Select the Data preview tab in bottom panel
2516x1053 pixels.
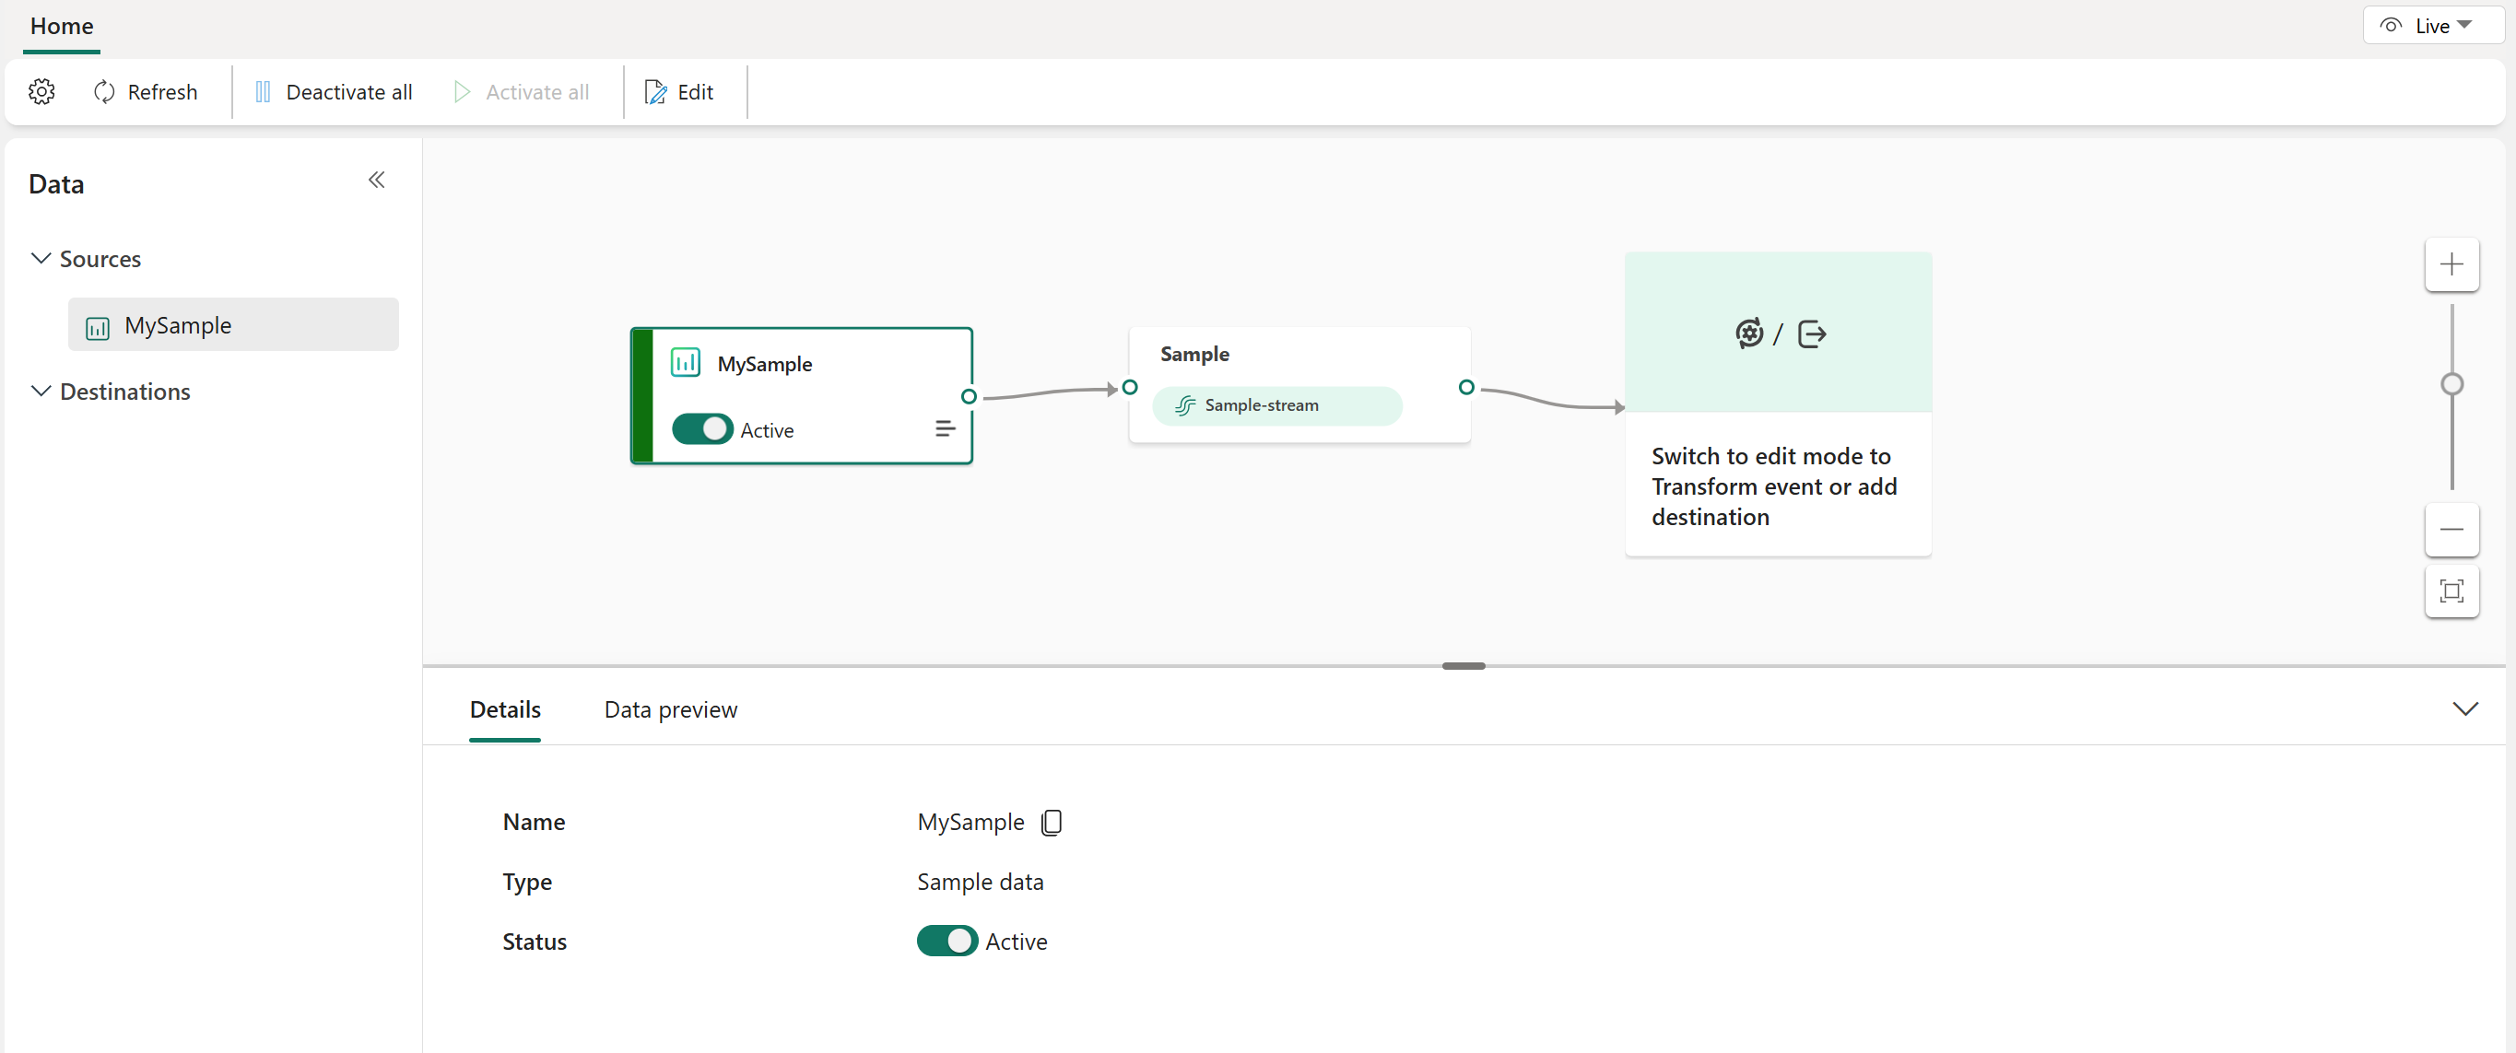(669, 708)
